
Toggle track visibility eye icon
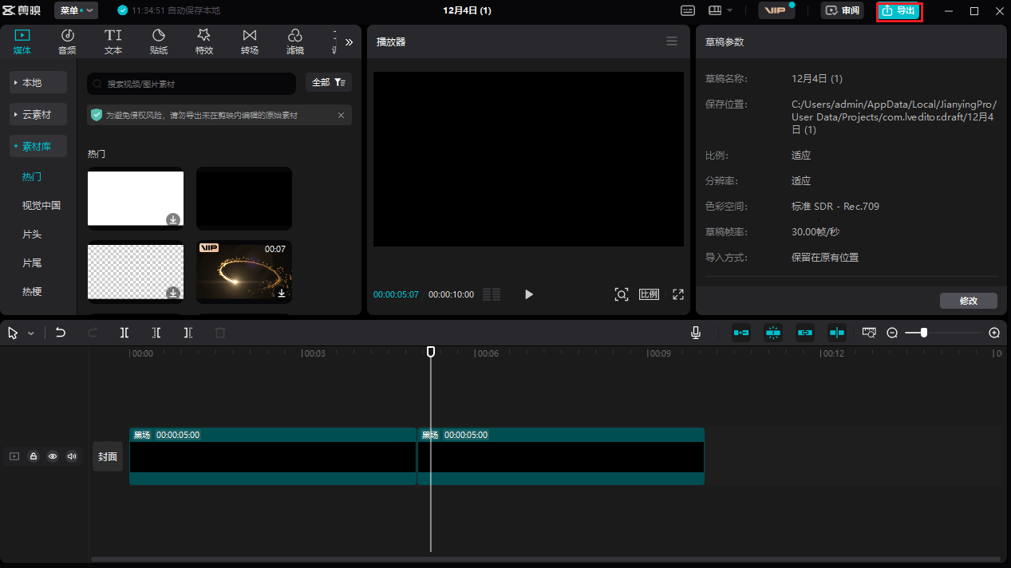[x=53, y=456]
